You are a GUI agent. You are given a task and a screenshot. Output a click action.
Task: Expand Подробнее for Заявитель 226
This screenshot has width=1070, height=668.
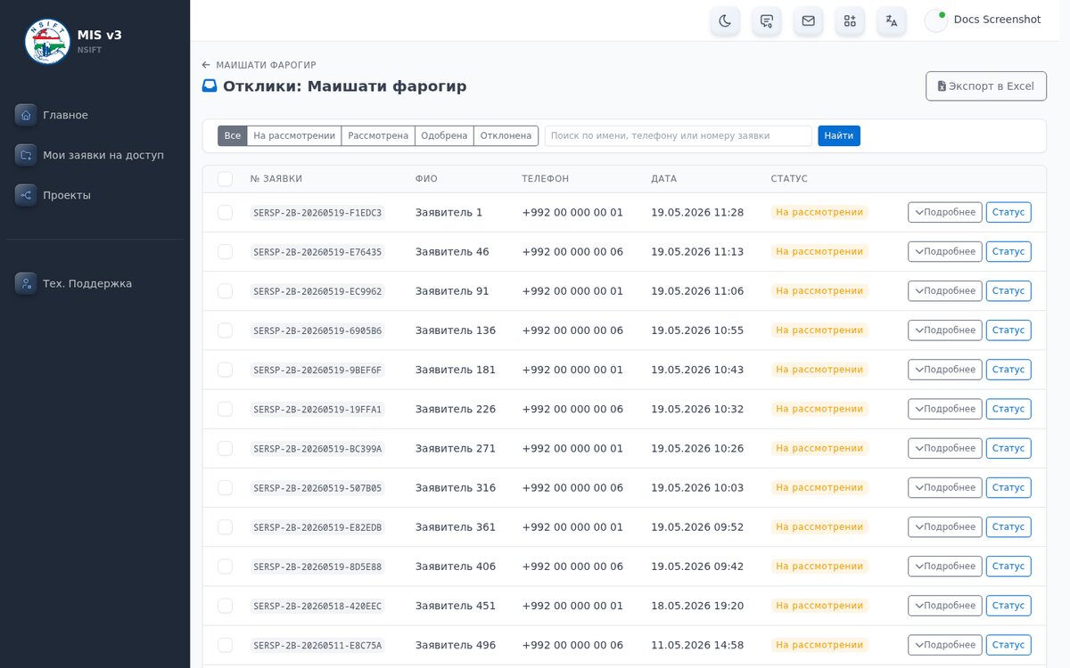pos(945,409)
